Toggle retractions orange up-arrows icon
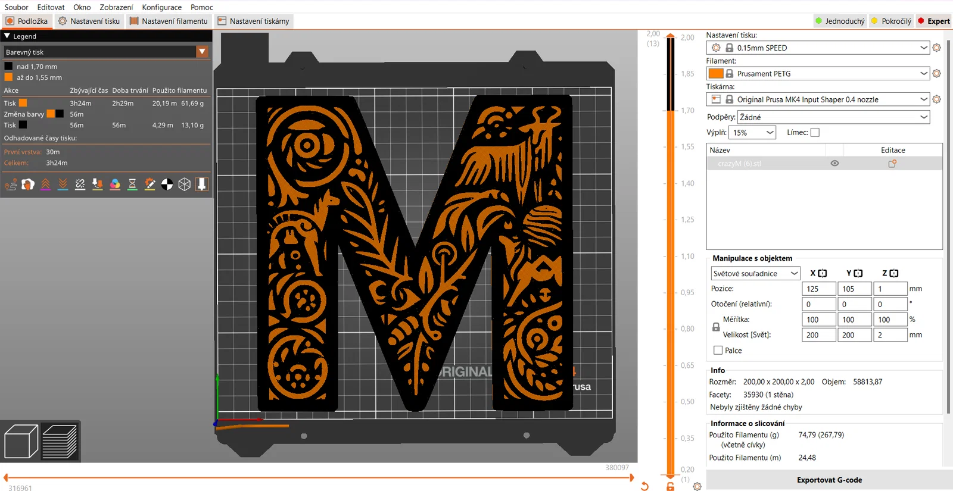Screen dimensions: 953x491 pyautogui.click(x=45, y=184)
